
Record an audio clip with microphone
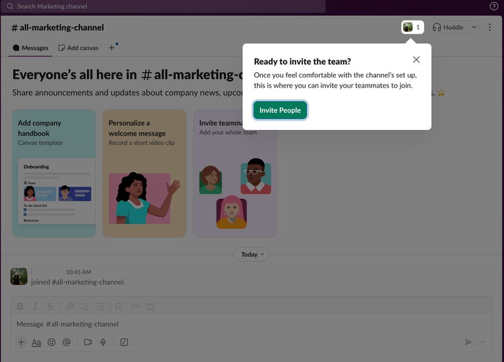click(x=103, y=342)
